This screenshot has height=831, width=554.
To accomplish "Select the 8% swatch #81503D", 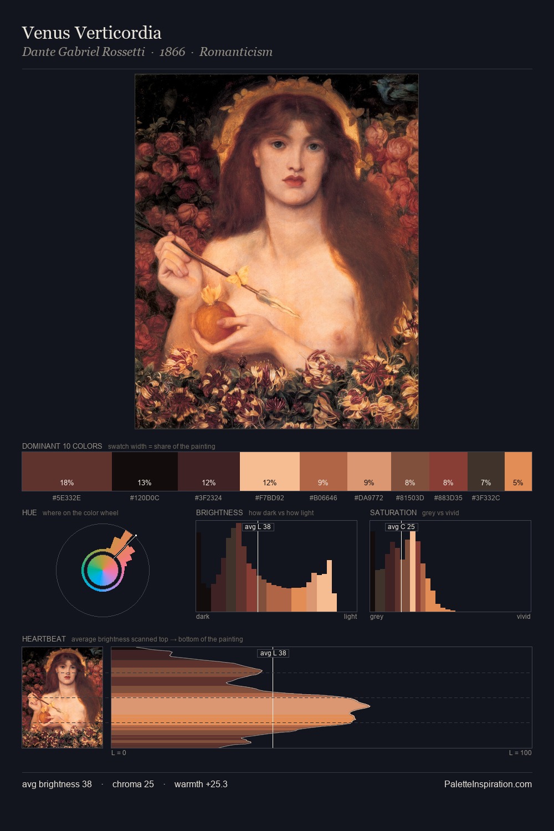I will pyautogui.click(x=410, y=471).
